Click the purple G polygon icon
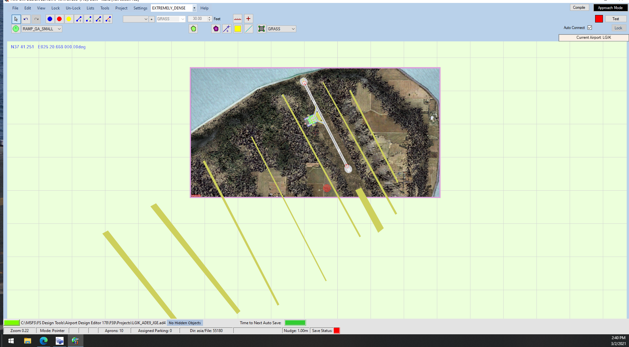Image resolution: width=629 pixels, height=347 pixels. point(216,29)
